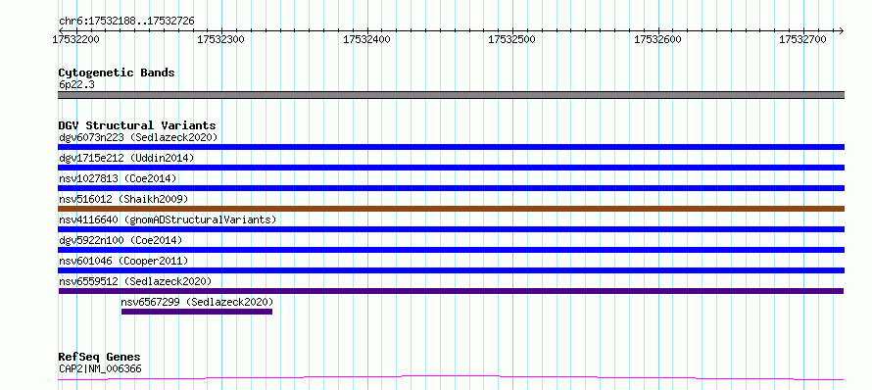
Task: Open the nsv4116640 (gnomADStructuralVariants) label
Action: [x=168, y=219]
